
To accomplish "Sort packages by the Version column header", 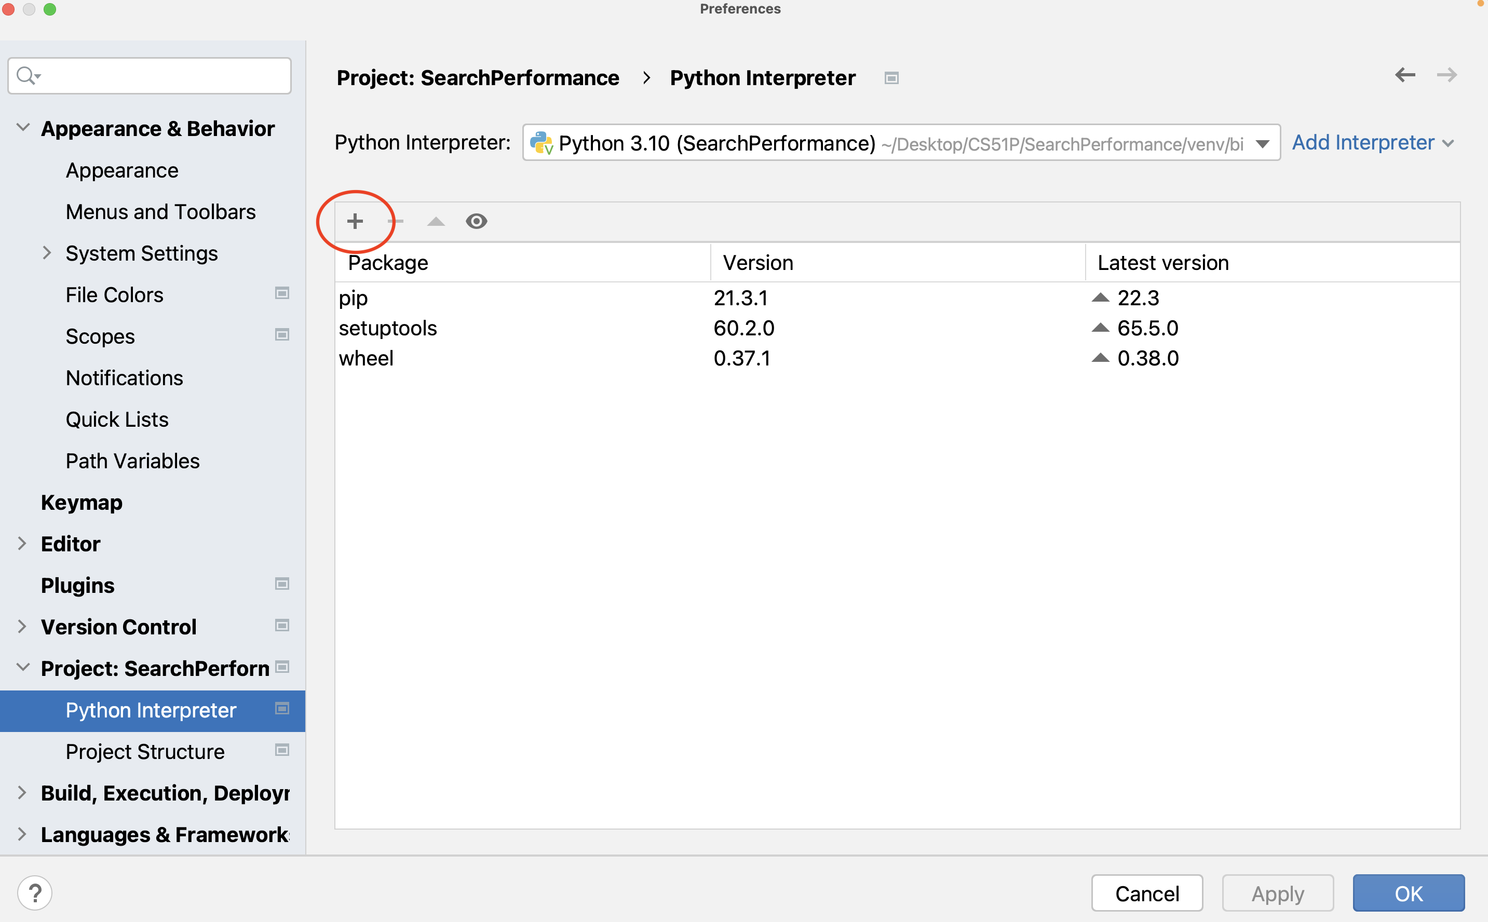I will point(757,262).
